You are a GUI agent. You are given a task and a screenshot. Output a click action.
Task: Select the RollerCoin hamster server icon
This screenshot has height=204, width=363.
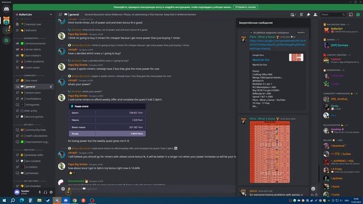tap(6, 20)
